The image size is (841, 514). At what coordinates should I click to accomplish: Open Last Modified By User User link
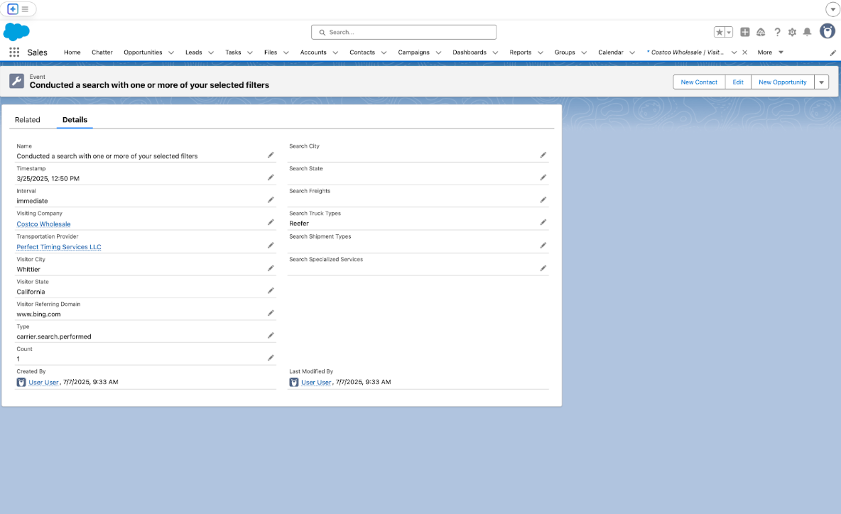316,382
